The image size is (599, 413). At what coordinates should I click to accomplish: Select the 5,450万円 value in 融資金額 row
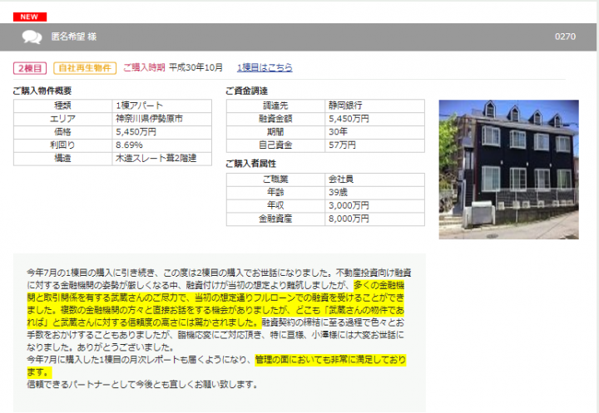pyautogui.click(x=374, y=119)
